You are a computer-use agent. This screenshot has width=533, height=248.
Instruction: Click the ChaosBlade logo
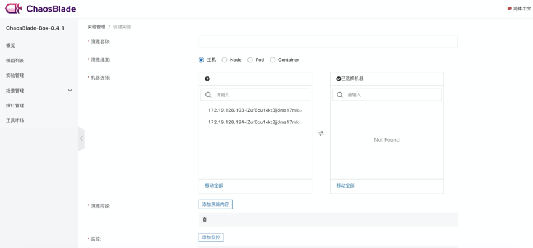pos(41,9)
